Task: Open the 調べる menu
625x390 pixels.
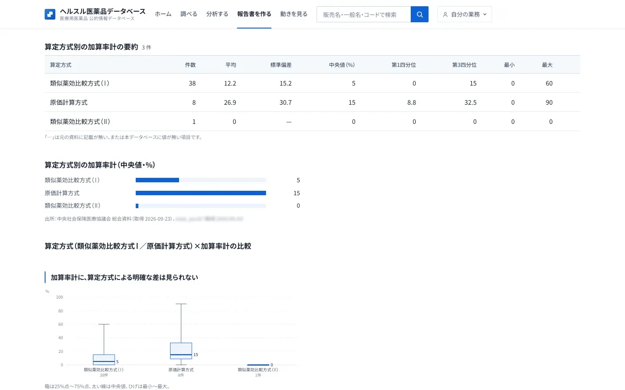Action: (189, 14)
